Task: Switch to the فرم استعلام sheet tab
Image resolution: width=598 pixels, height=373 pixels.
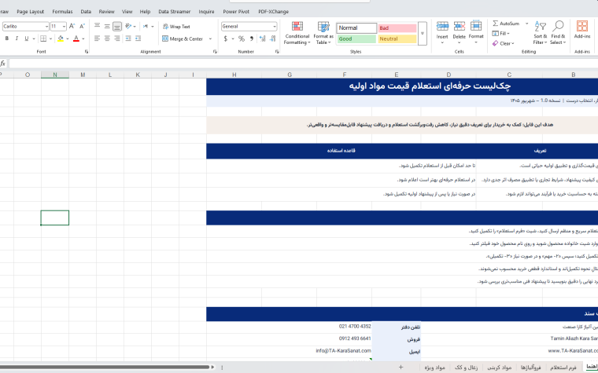Action: point(562,368)
